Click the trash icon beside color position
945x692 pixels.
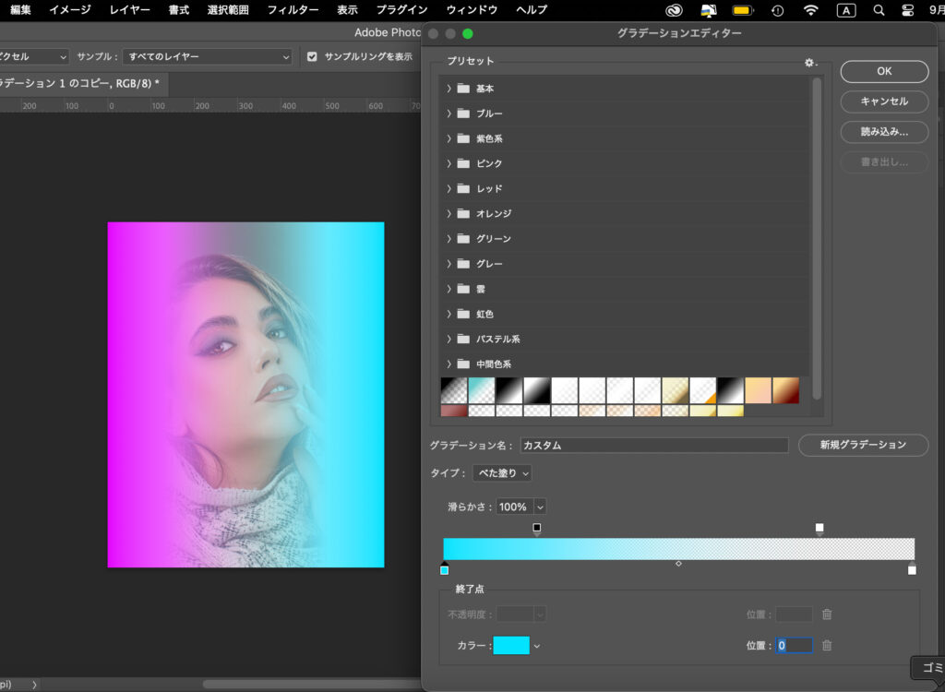pyautogui.click(x=827, y=646)
